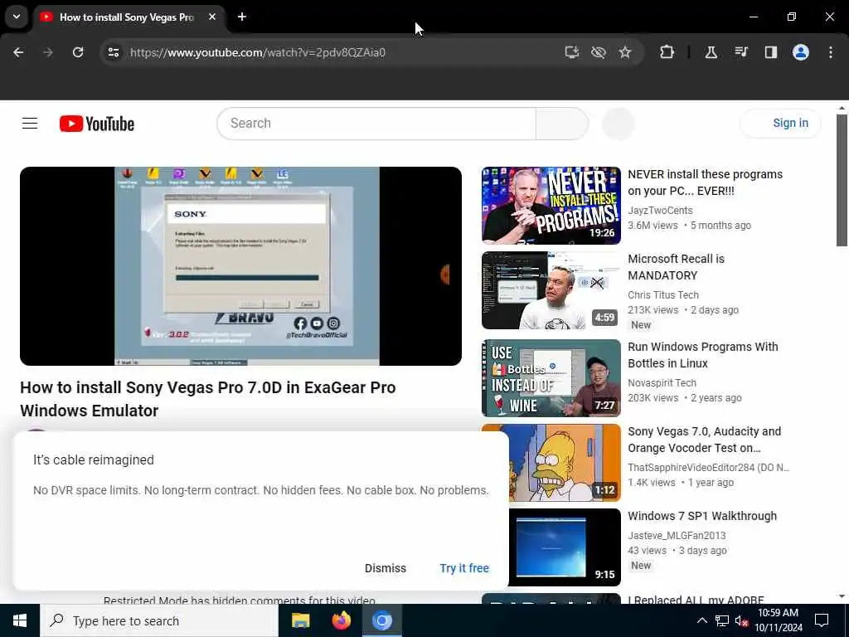Viewport: 849px width, 637px height.
Task: Click the crossed-out eye tracking icon
Action: pos(599,52)
